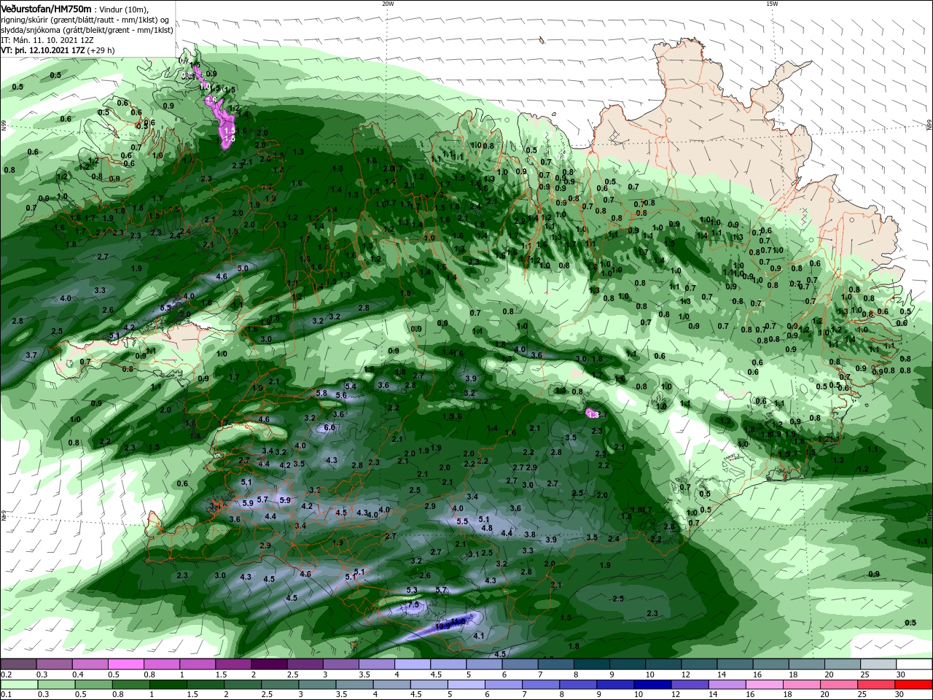Image resolution: width=933 pixels, height=700 pixels.
Task: Click the '7.5' precipitation value on the map
Action: coord(413,604)
